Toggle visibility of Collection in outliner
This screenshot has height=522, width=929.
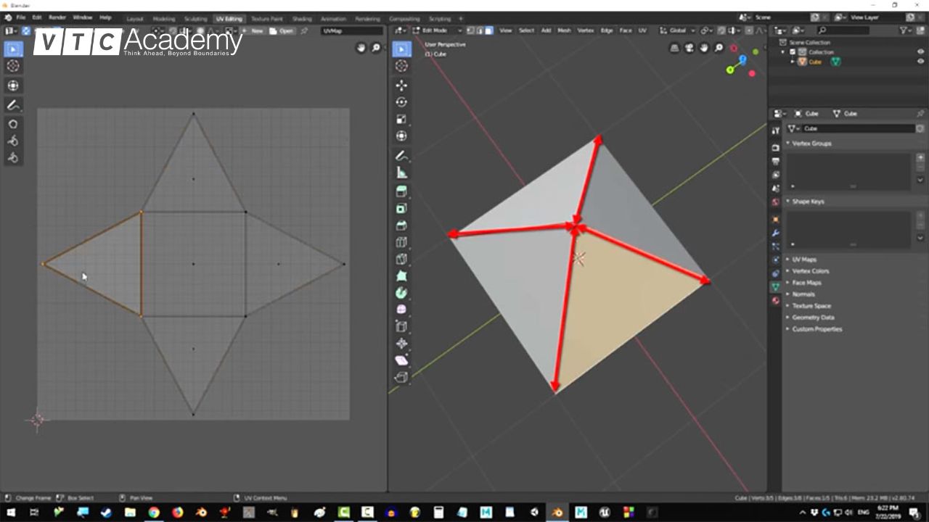(920, 52)
